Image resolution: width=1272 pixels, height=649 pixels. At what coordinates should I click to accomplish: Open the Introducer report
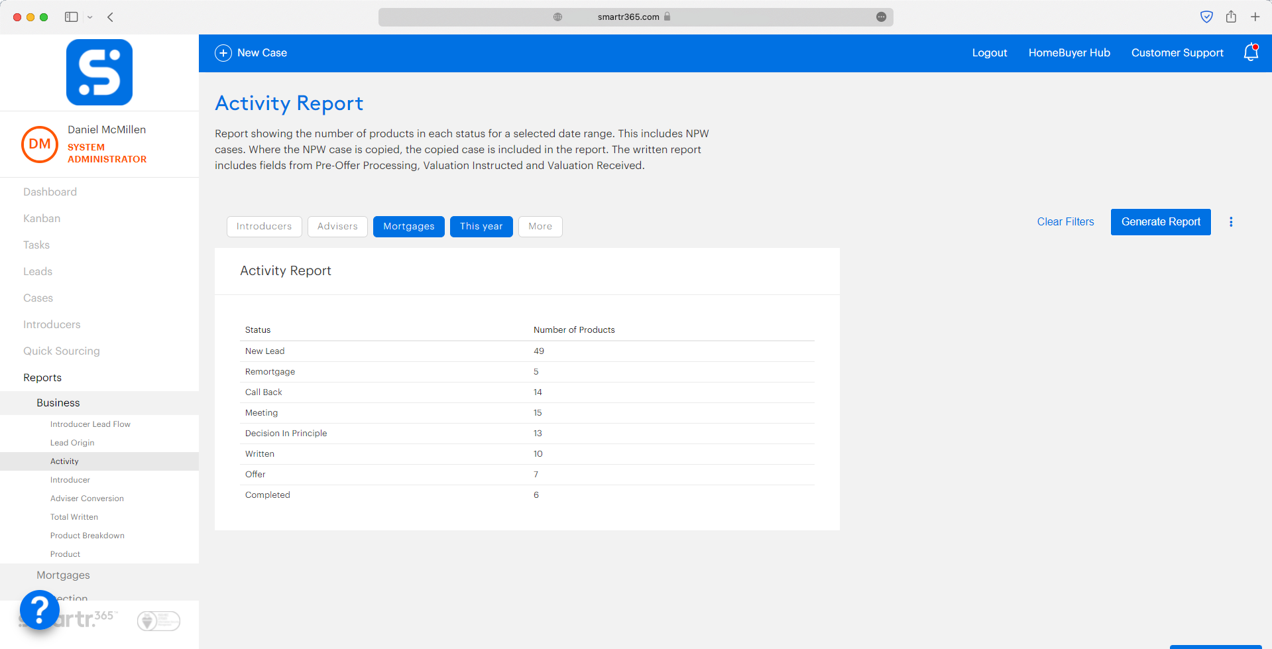click(x=70, y=480)
